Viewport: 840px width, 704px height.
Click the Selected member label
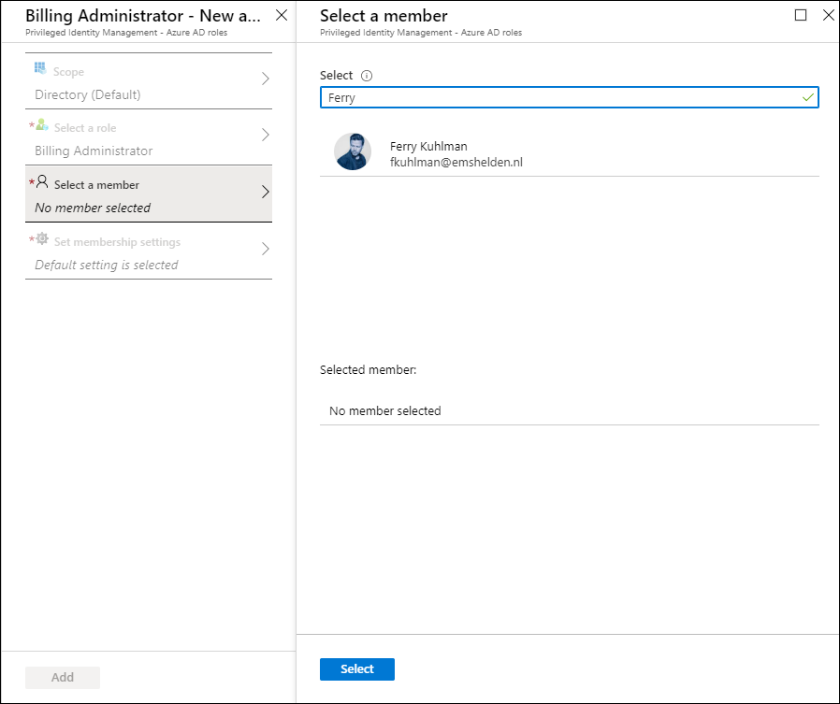368,370
